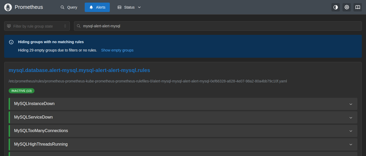Screen dimensions: 366x156
Task: Select the MySQLTooManyConnections rule name
Action: (x=41, y=131)
